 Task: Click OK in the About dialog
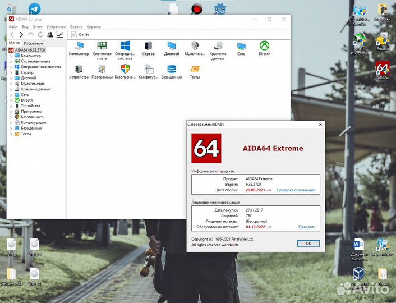coord(308,244)
